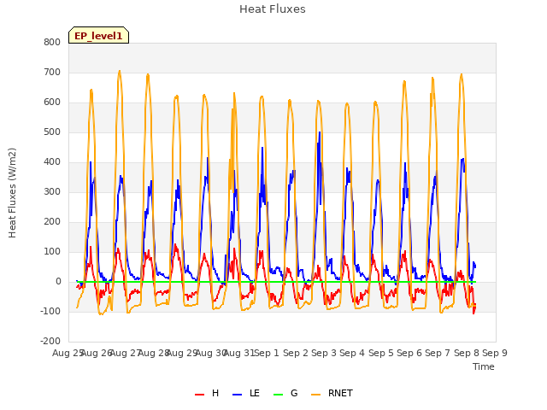Click the LE peak near 500 on Sep 3
The image size is (547, 410).
point(320,132)
